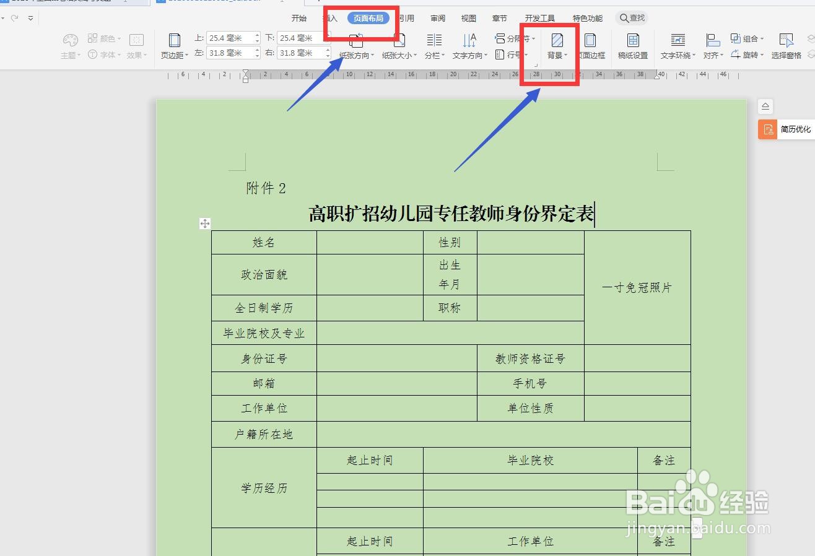Click the 户籍所在地 table cell
Image resolution: width=815 pixels, height=556 pixels.
click(264, 434)
